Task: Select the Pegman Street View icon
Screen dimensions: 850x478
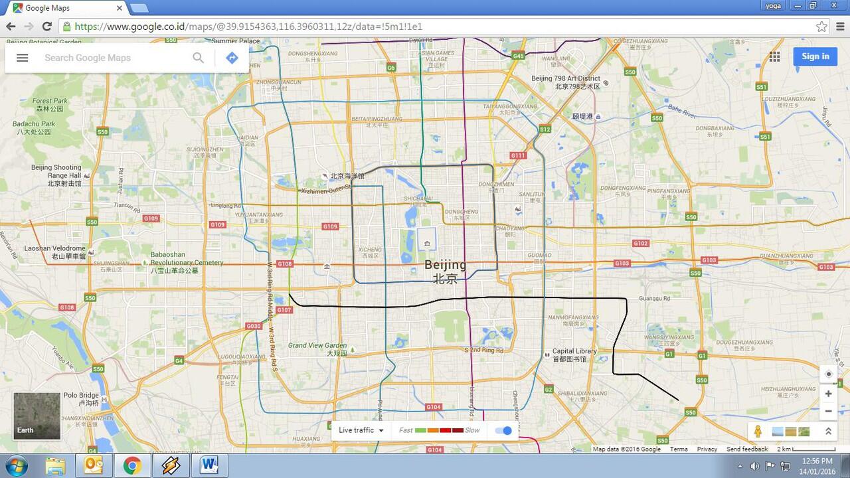Action: tap(758, 432)
